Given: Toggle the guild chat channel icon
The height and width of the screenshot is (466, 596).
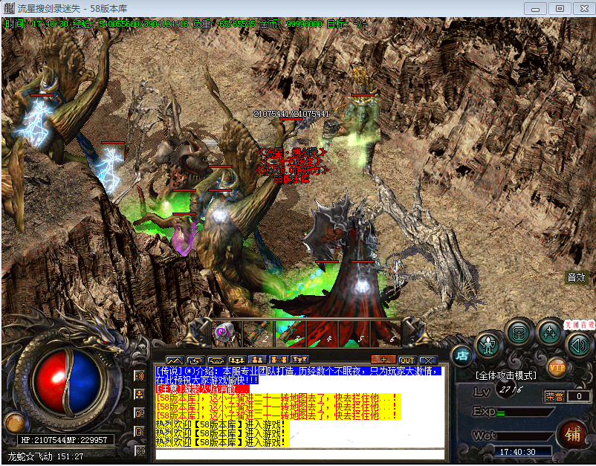Looking at the screenshot, I should pos(139,413).
